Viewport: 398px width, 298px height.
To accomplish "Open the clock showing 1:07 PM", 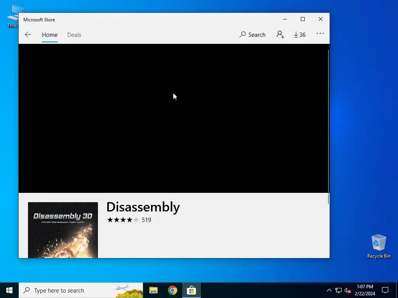I will tap(365, 290).
